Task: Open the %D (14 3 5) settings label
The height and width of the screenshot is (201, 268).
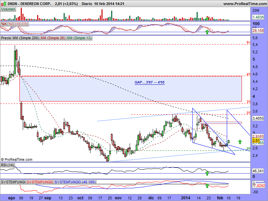Action: pos(18,24)
